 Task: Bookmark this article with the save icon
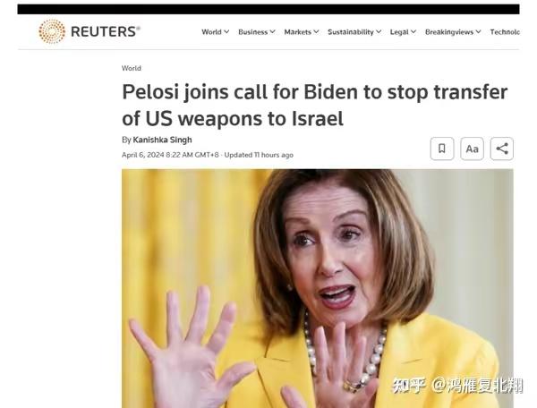pos(442,149)
